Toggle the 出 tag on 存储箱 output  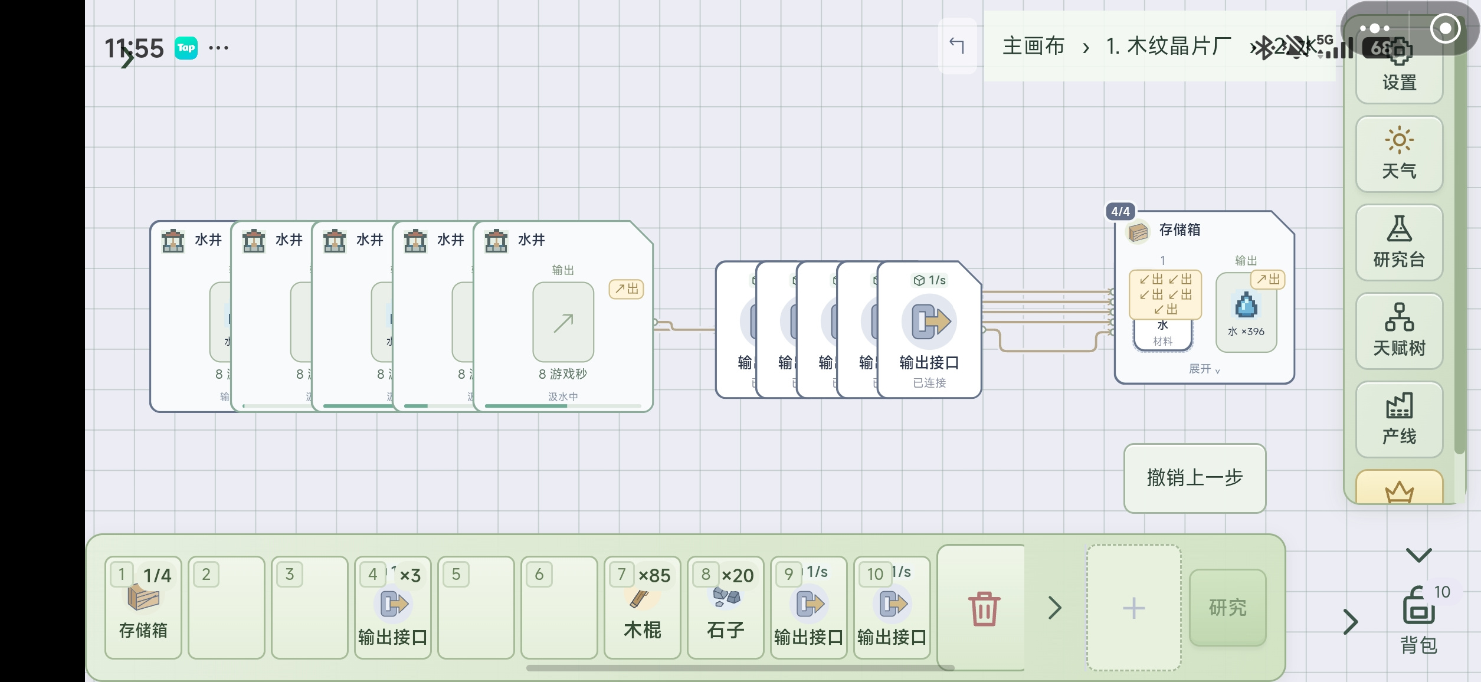[1268, 280]
